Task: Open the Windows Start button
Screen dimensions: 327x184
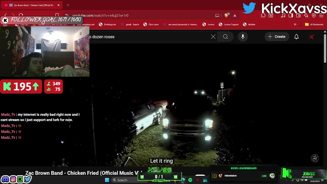Action: click(x=107, y=180)
